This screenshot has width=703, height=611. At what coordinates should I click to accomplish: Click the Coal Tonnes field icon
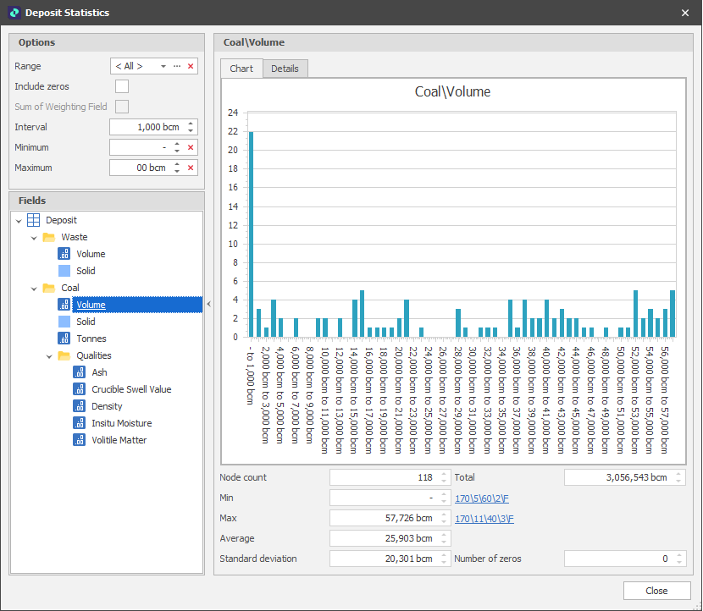[x=64, y=339]
